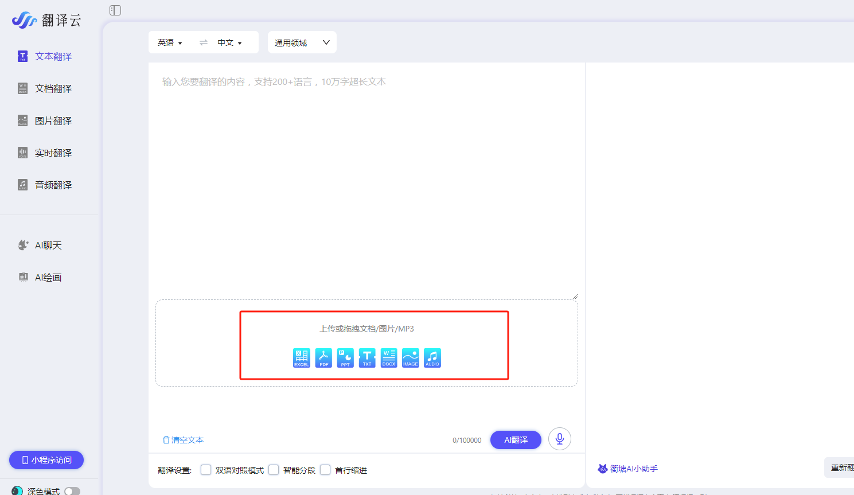
Task: Collapse the sidebar panel toggle icon
Action: pyautogui.click(x=115, y=10)
